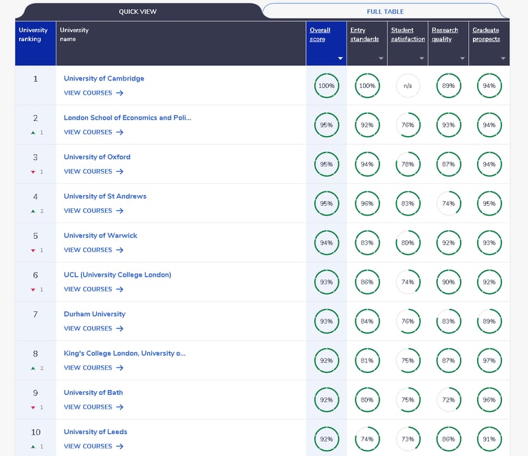
Task: Click Durham's 84% entry standards circle
Action: point(367,321)
